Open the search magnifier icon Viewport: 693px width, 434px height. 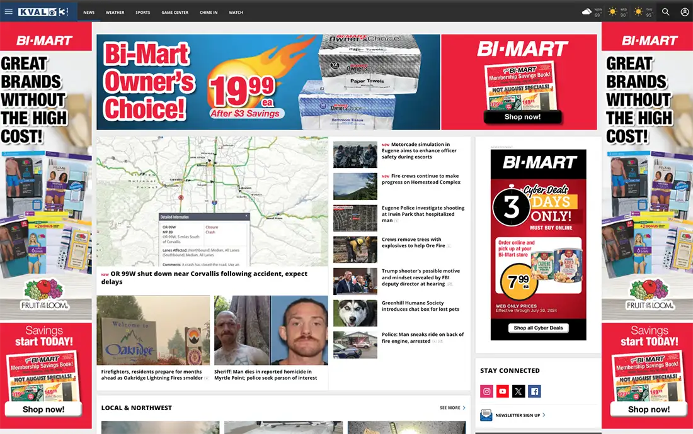pos(666,12)
